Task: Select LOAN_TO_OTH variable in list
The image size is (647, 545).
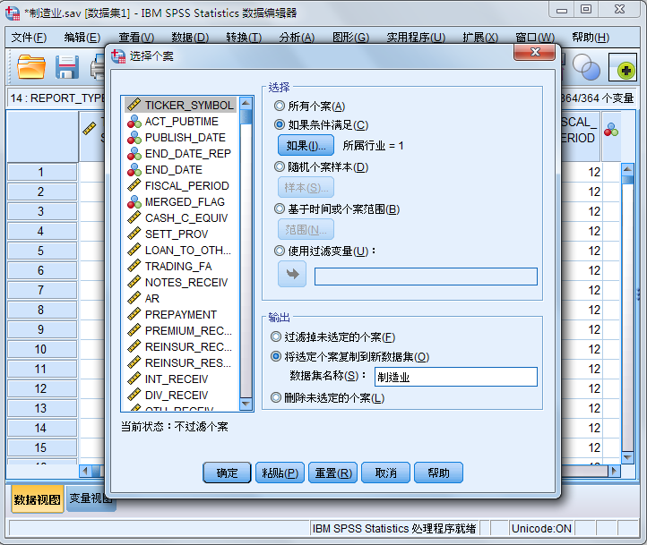Action: coord(180,250)
